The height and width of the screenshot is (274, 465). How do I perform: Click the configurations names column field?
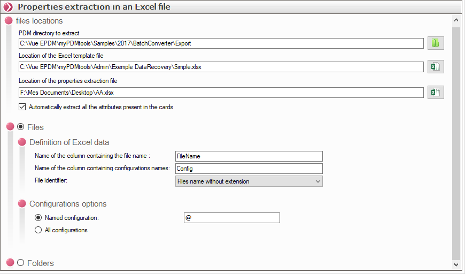point(249,169)
